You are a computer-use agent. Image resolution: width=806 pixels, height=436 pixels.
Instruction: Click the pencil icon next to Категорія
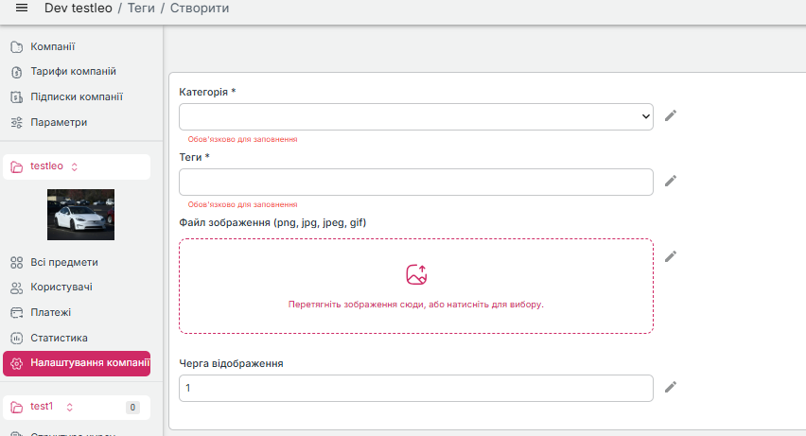click(x=671, y=115)
